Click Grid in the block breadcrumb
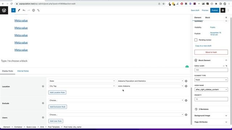Screen dimensions: 232x130 coord(42,127)
